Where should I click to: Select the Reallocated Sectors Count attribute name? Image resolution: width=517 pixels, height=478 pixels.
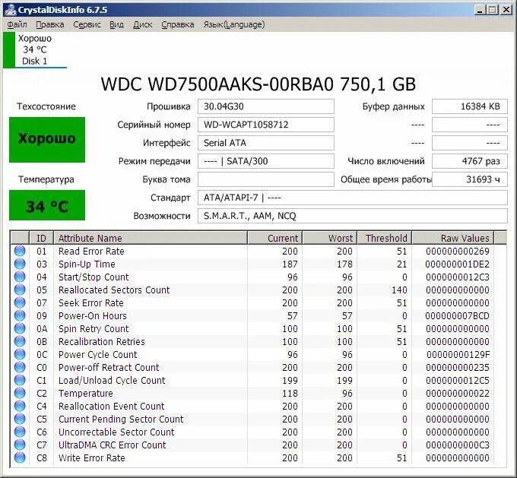tap(114, 290)
